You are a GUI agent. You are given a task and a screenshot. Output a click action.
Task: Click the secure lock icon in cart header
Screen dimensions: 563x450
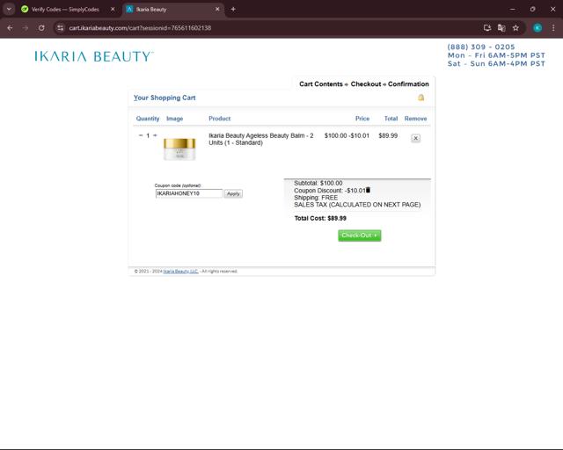coord(420,98)
